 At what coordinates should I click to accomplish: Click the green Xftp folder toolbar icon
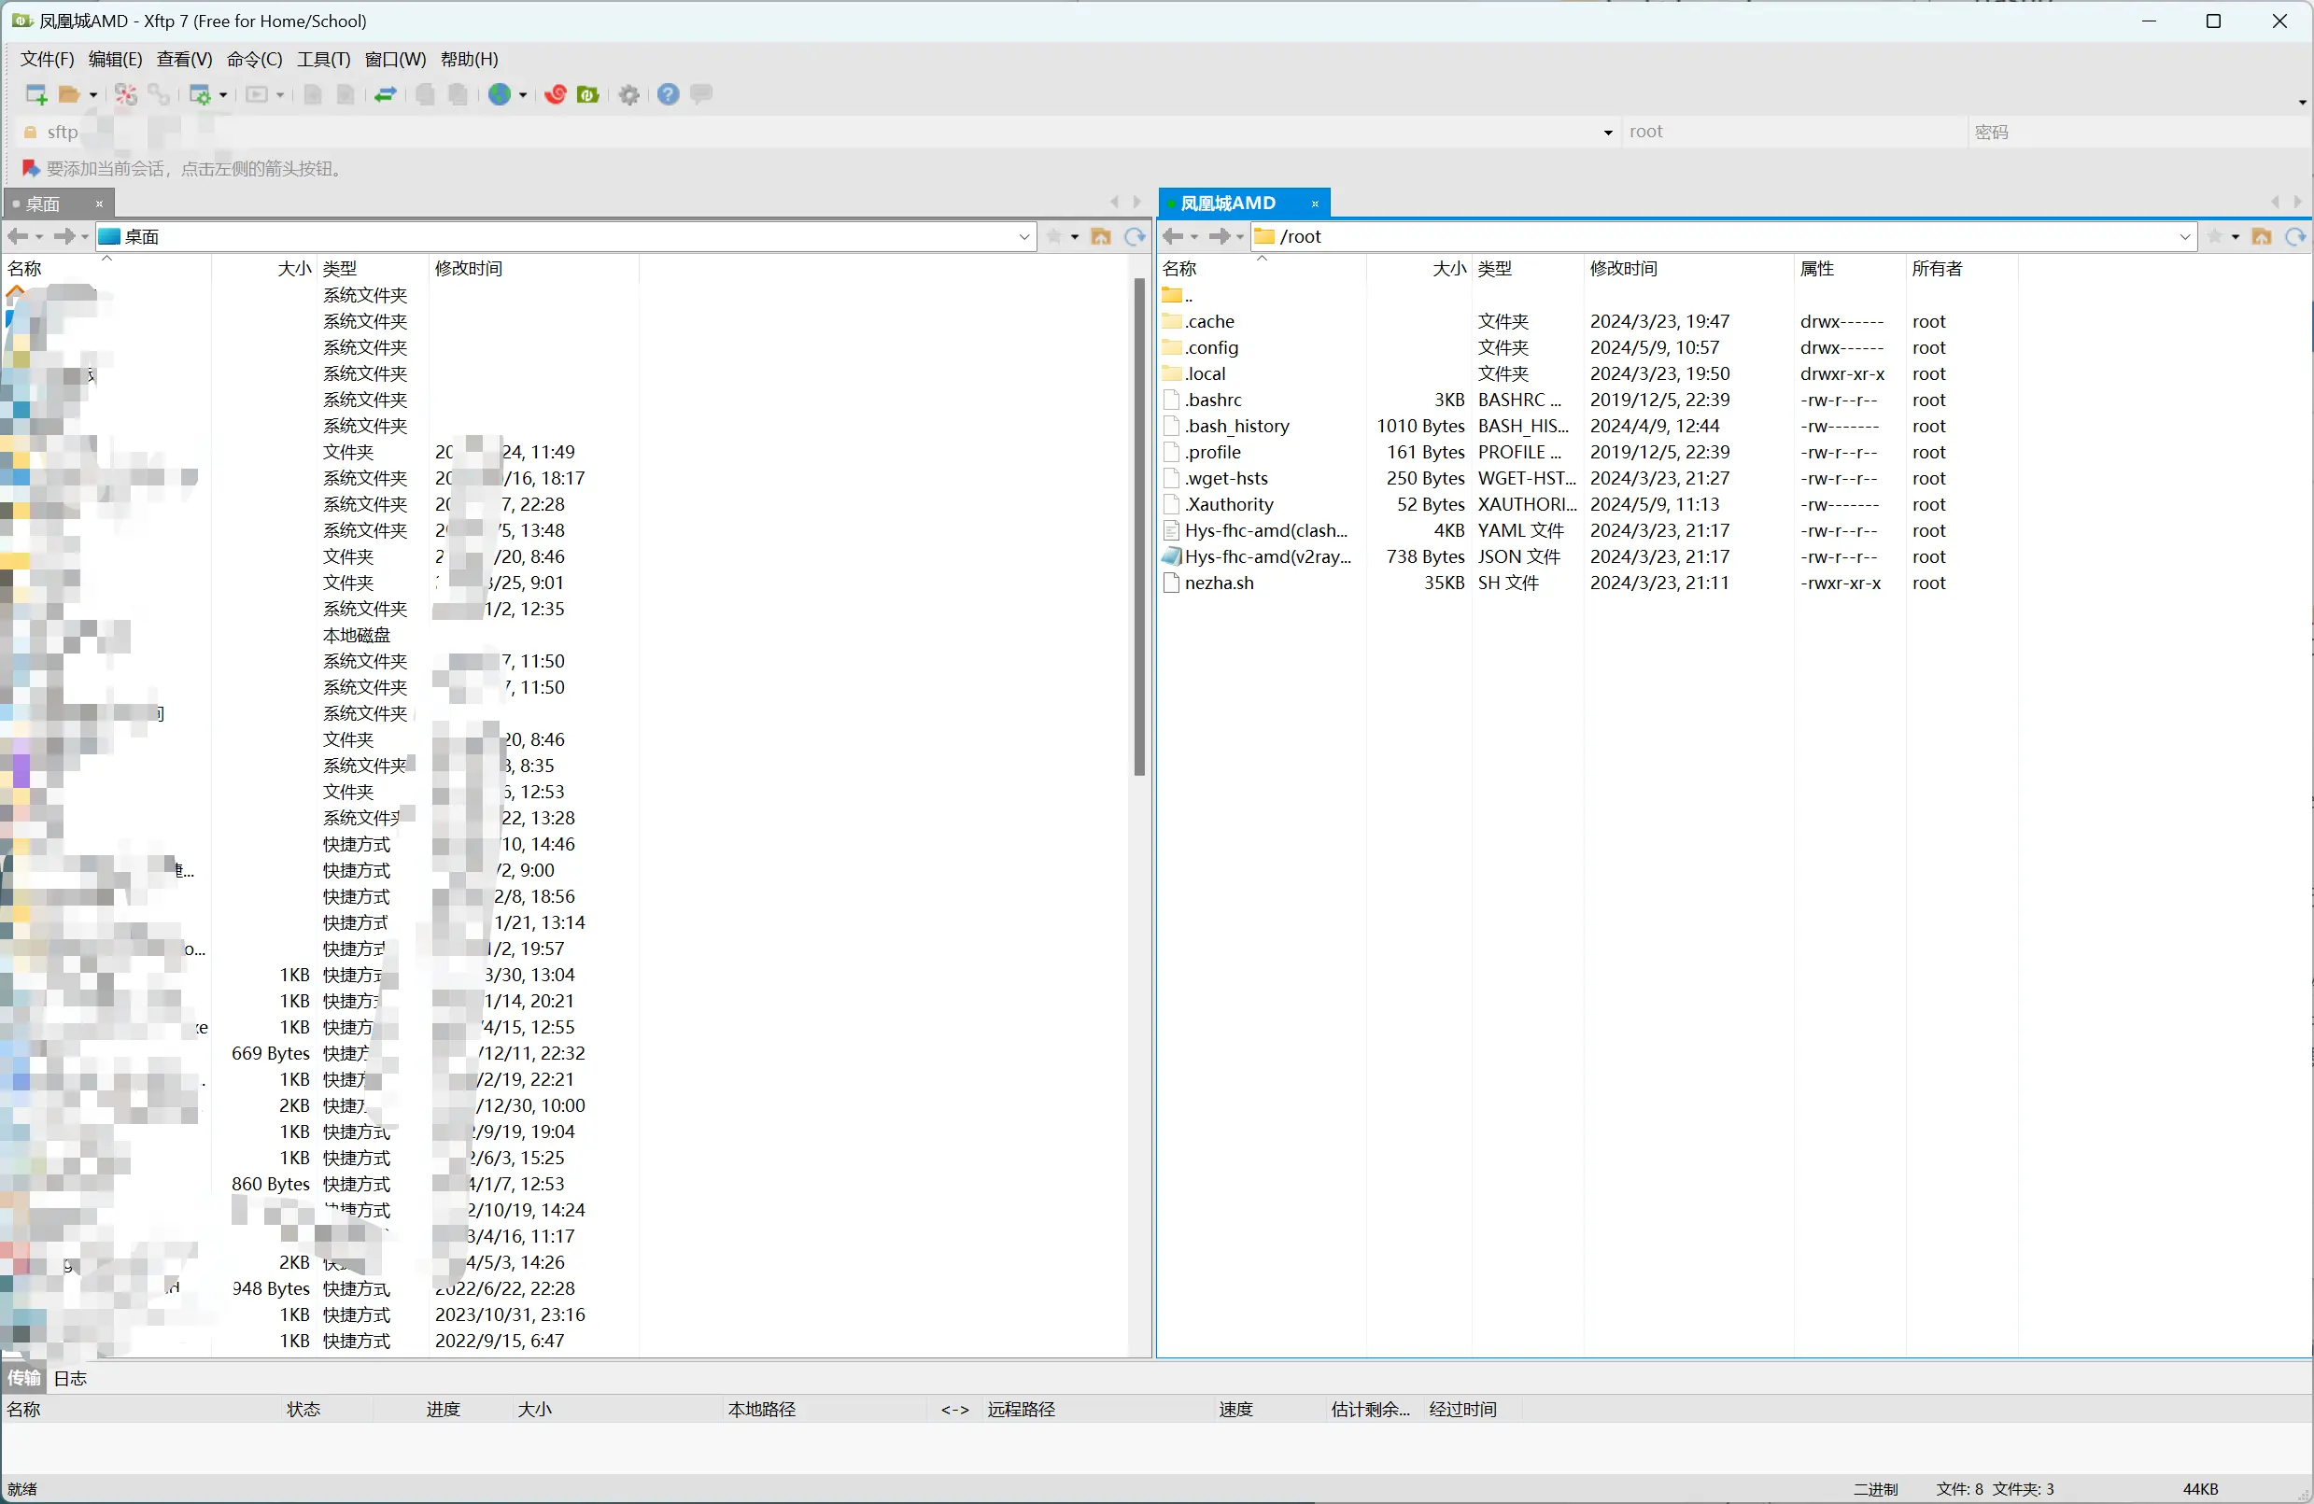click(588, 94)
